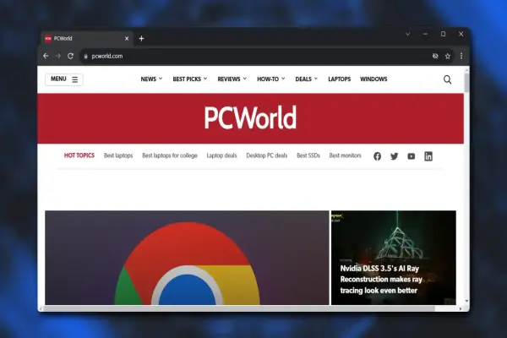This screenshot has height=338, width=507.
Task: Maximize the Chrome window
Action: click(x=444, y=34)
